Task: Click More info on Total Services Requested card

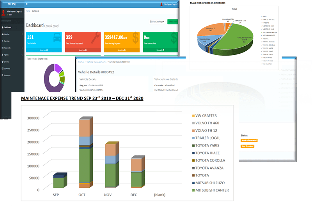Action: [x=83, y=50]
